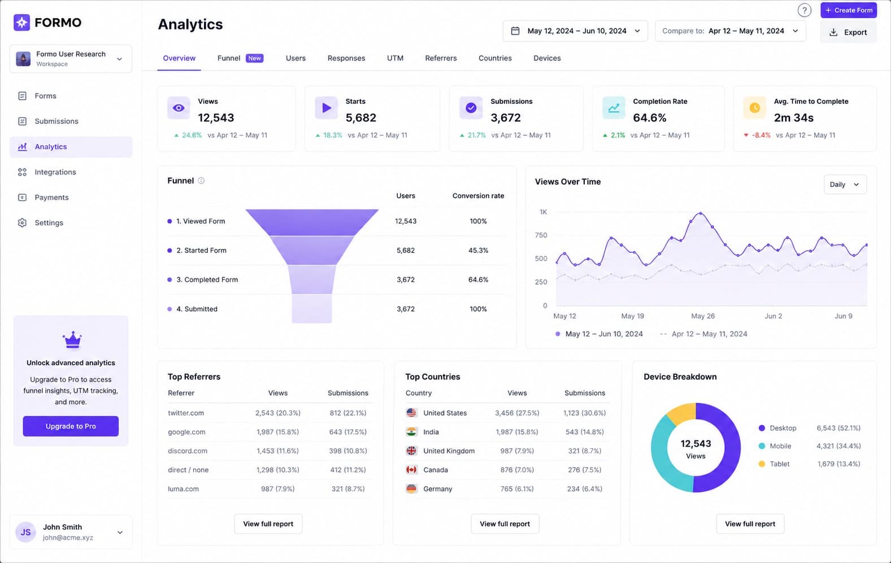Expand the Formo User Research workspace switcher
The height and width of the screenshot is (563, 891).
71,59
